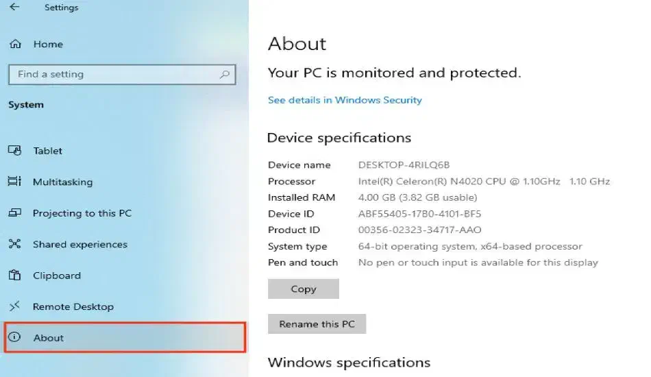Open the Clipboard settings page
651x377 pixels.
57,276
